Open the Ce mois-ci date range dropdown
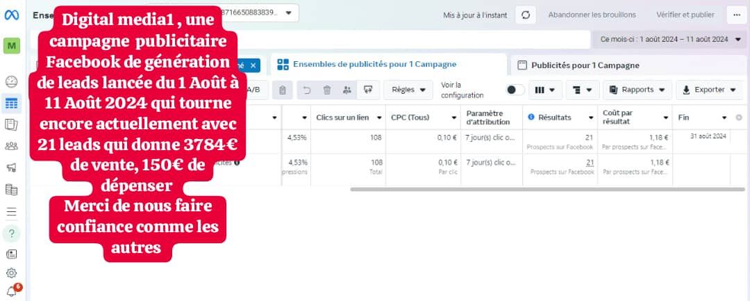This screenshot has width=750, height=301. 668,39
